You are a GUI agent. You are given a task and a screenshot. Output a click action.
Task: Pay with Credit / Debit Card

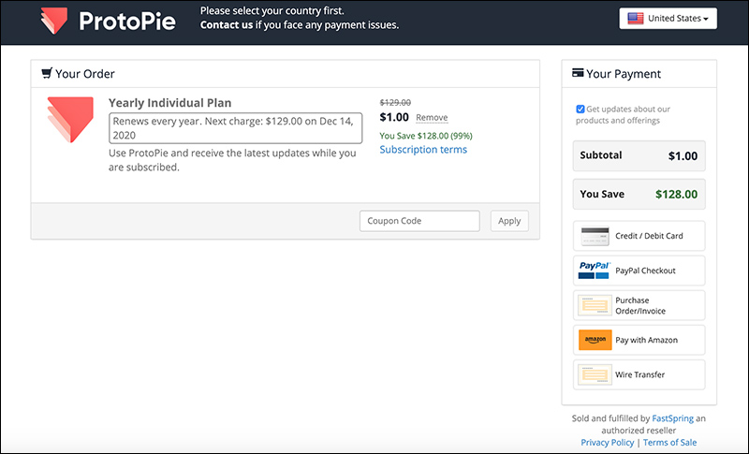[639, 236]
